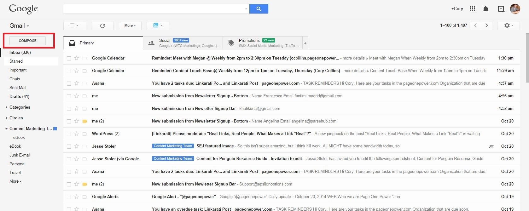Image resolution: width=529 pixels, height=211 pixels.
Task: Switch to the Social tab
Action: coord(183,43)
